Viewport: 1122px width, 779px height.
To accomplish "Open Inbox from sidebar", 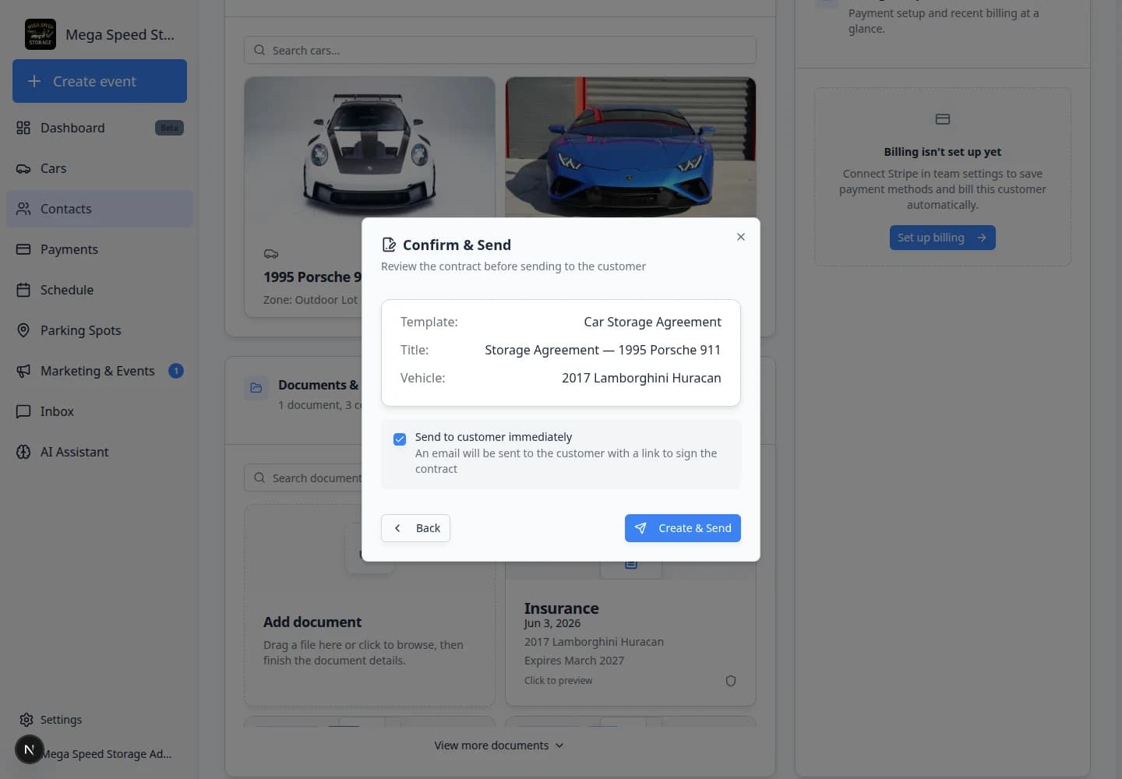I will coord(100,411).
